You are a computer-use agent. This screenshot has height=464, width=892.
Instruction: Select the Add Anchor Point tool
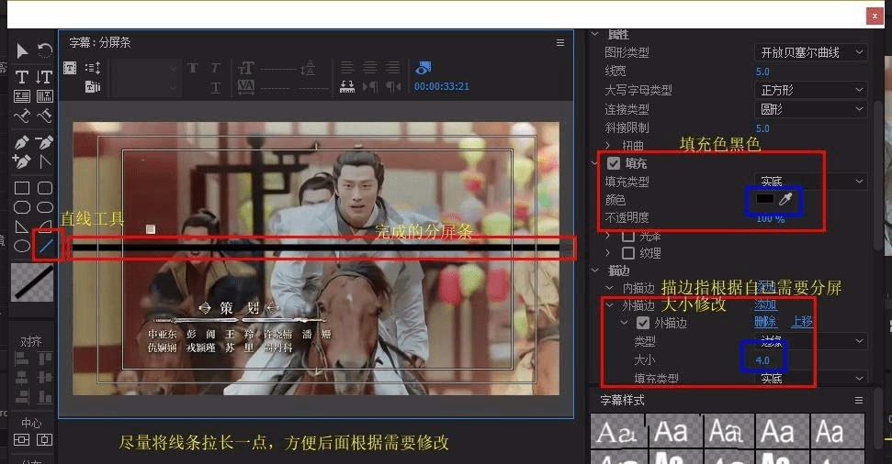(x=22, y=162)
